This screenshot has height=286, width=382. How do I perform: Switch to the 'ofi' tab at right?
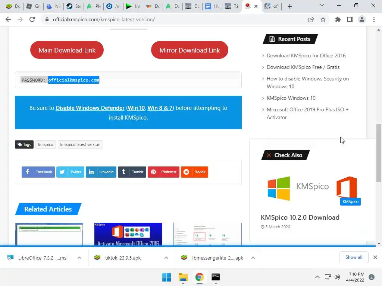point(272,6)
